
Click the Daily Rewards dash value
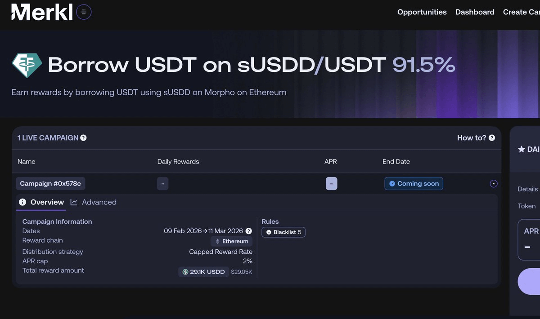[x=162, y=184]
